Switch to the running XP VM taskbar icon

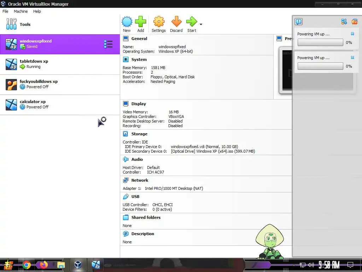click(x=95, y=265)
